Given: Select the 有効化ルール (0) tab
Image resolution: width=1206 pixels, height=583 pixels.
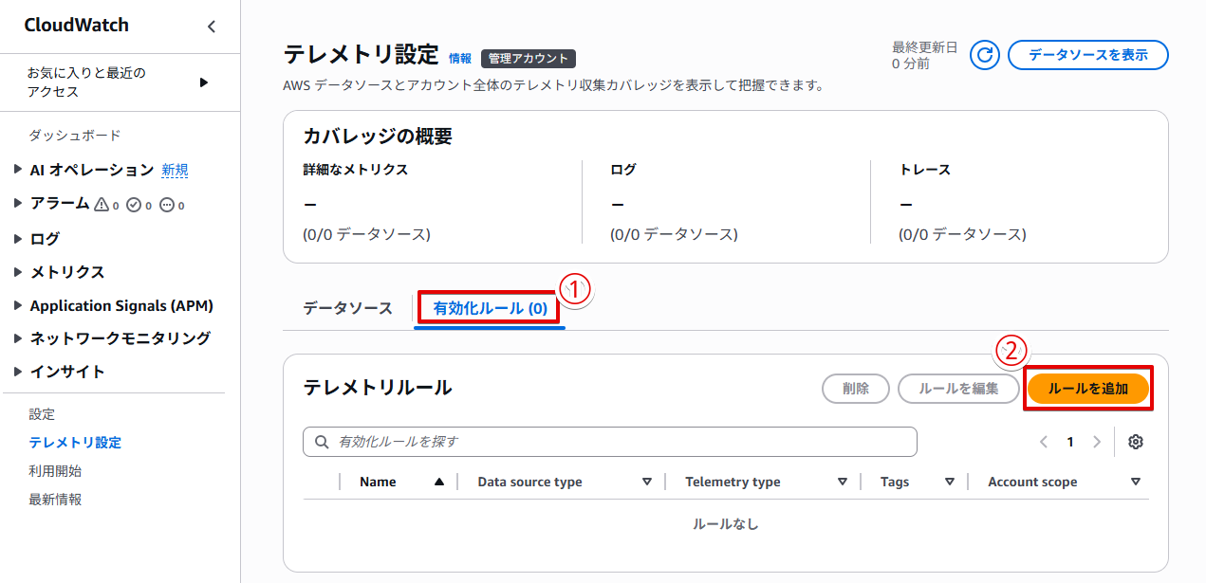Looking at the screenshot, I should click(x=491, y=308).
